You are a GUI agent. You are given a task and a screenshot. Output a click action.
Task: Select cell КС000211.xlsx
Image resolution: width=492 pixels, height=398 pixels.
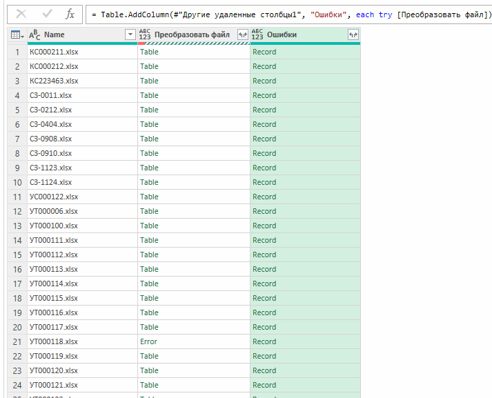click(x=82, y=52)
